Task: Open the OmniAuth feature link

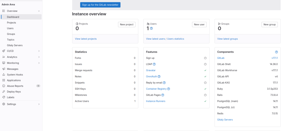Action: (151, 76)
